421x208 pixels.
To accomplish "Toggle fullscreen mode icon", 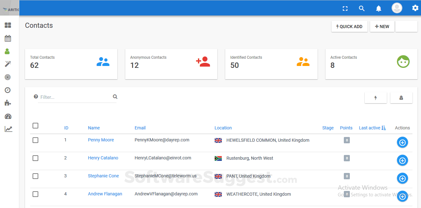I will [x=345, y=9].
